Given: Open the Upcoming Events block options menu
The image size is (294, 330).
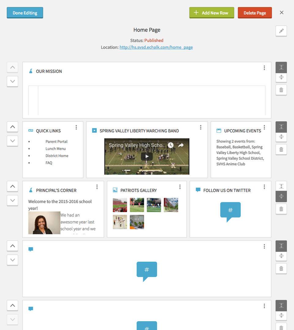Looking at the screenshot, I should pyautogui.click(x=264, y=127).
